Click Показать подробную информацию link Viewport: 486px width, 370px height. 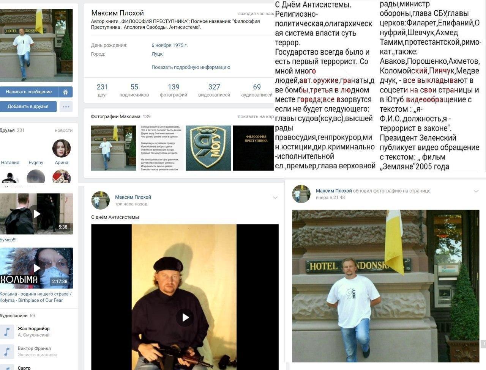[191, 67]
